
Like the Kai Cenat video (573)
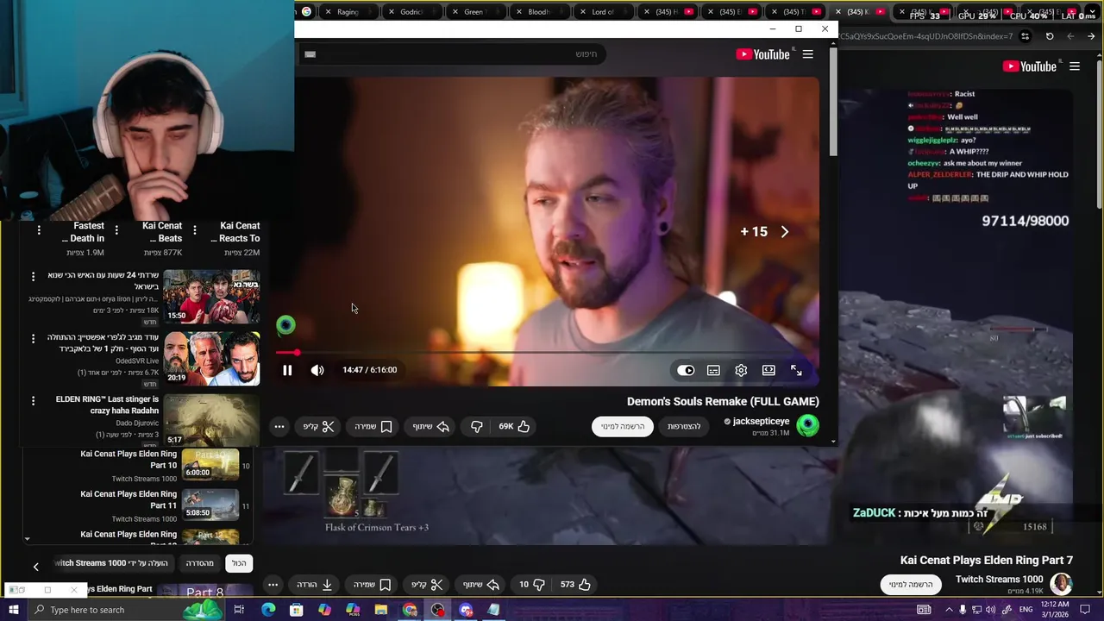tap(576, 584)
